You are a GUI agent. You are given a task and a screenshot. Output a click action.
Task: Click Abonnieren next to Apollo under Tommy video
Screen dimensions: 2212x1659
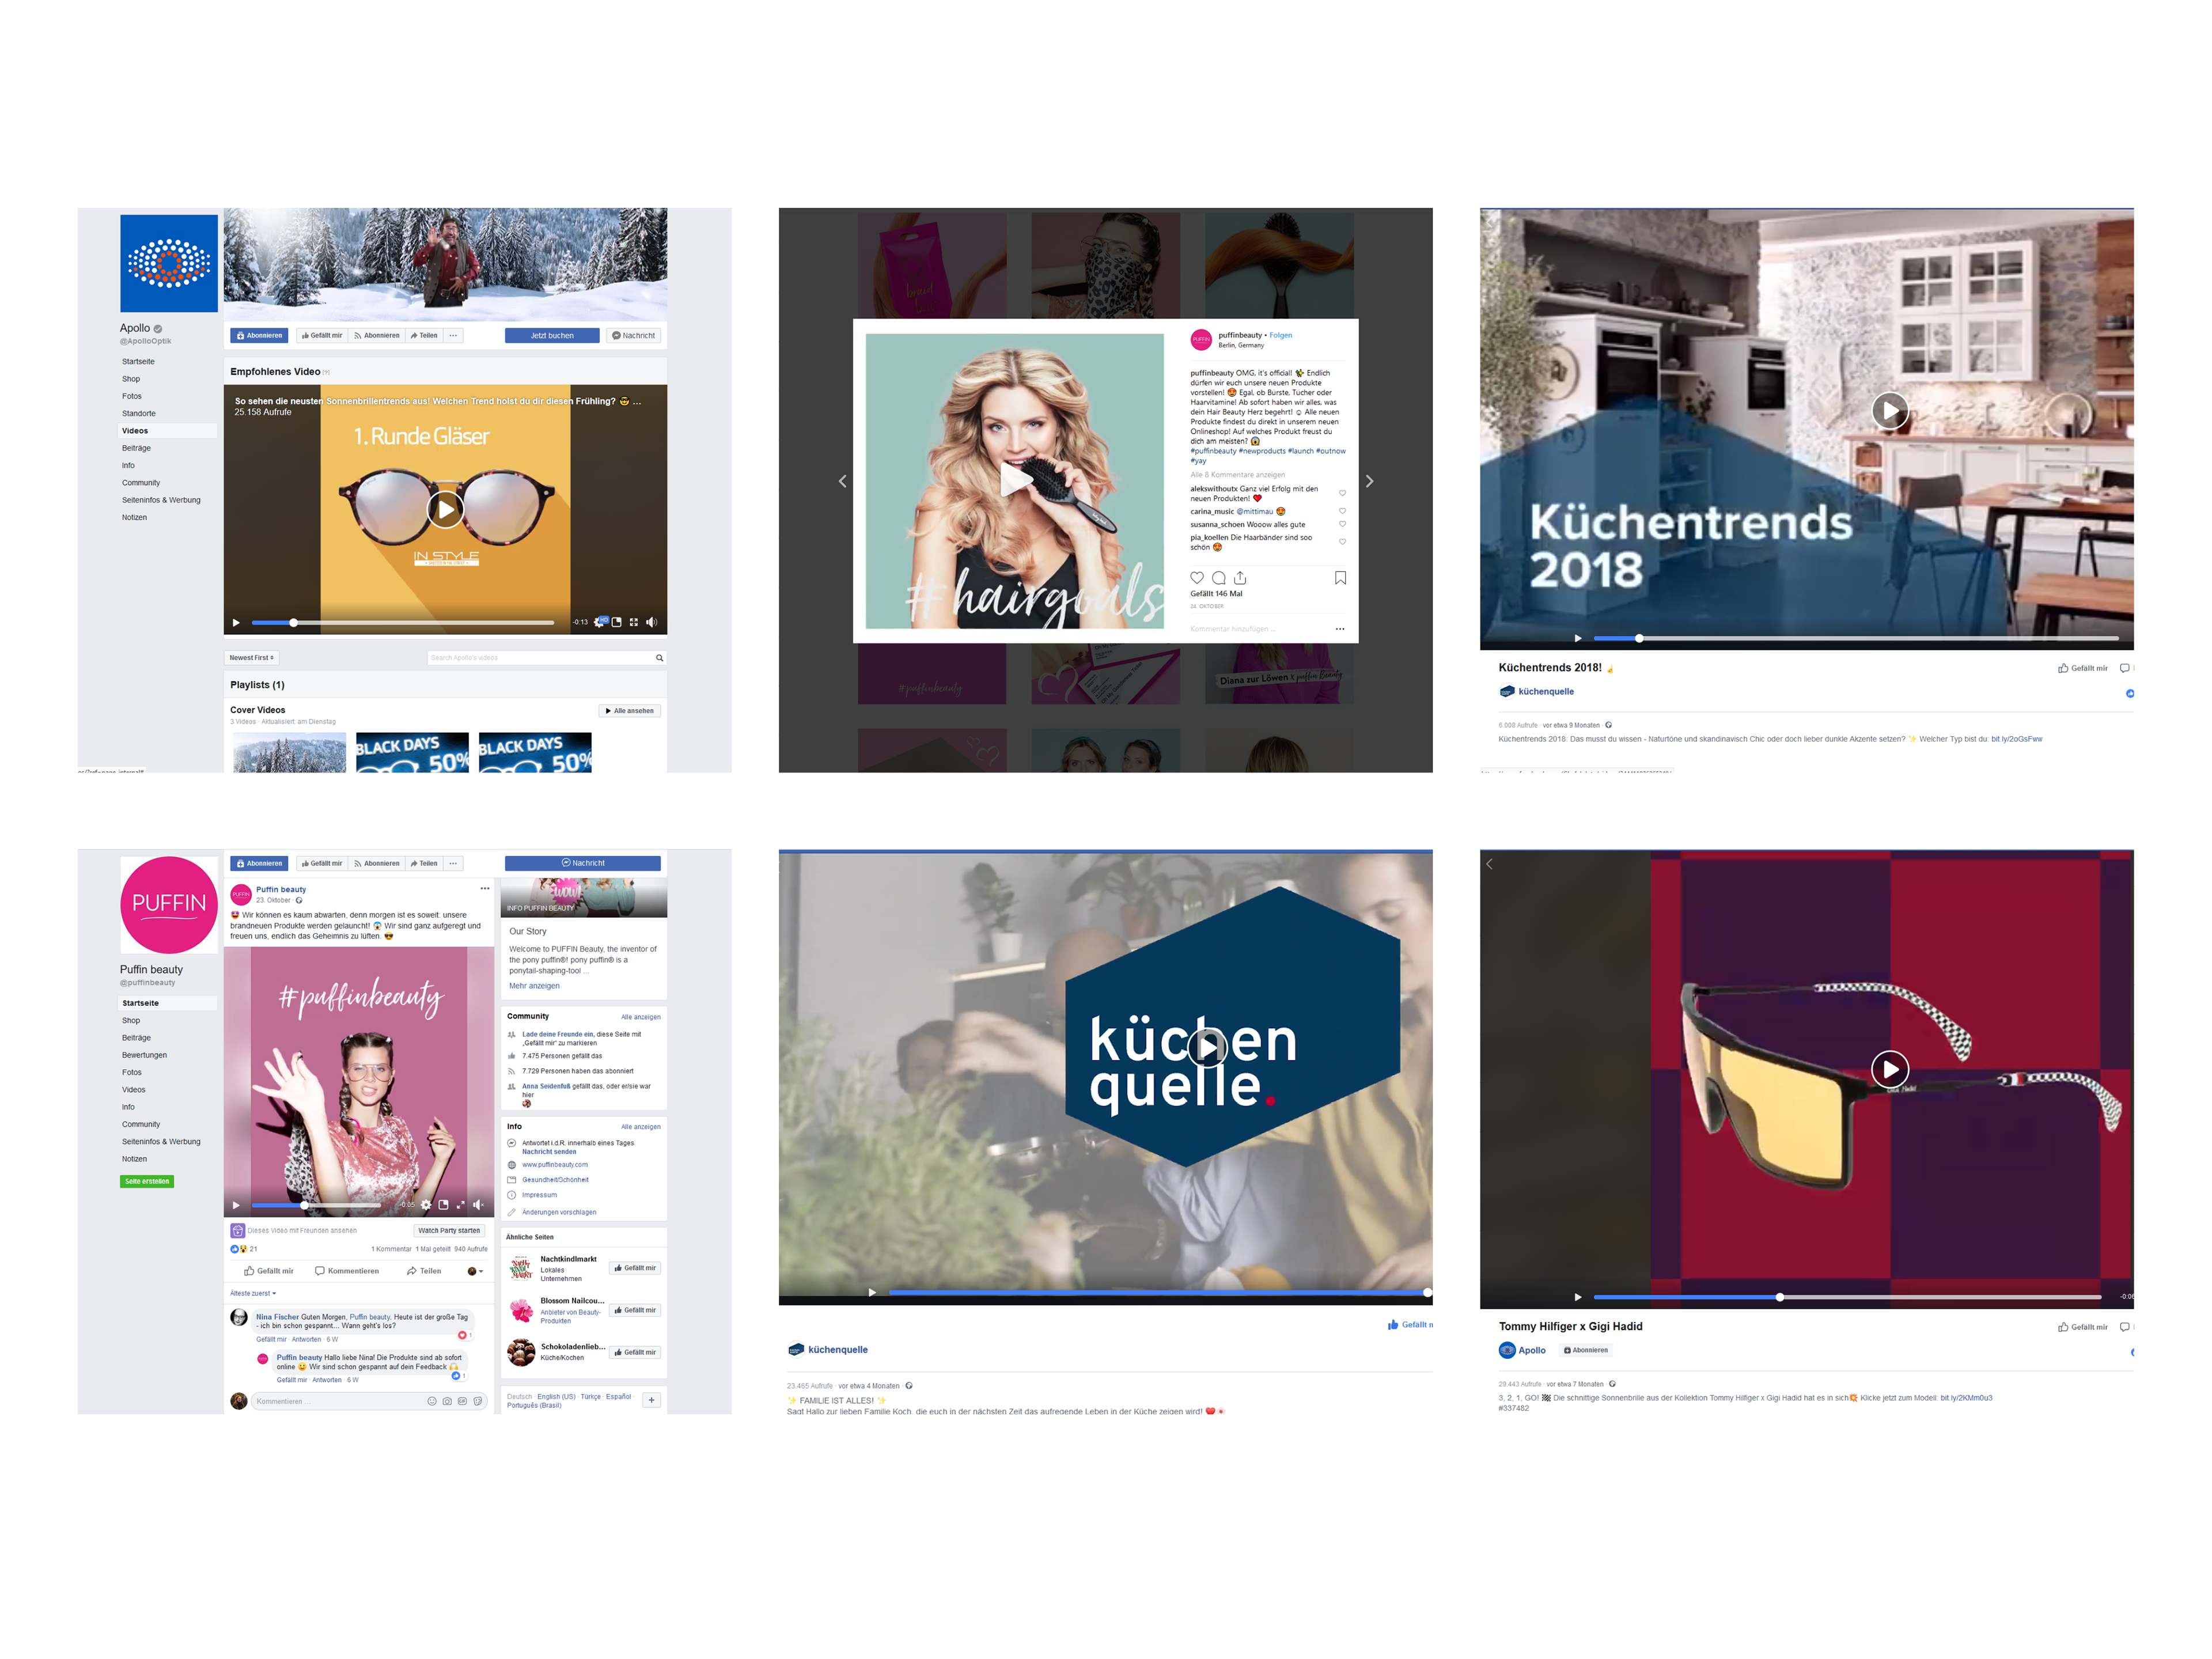pyautogui.click(x=1586, y=1350)
